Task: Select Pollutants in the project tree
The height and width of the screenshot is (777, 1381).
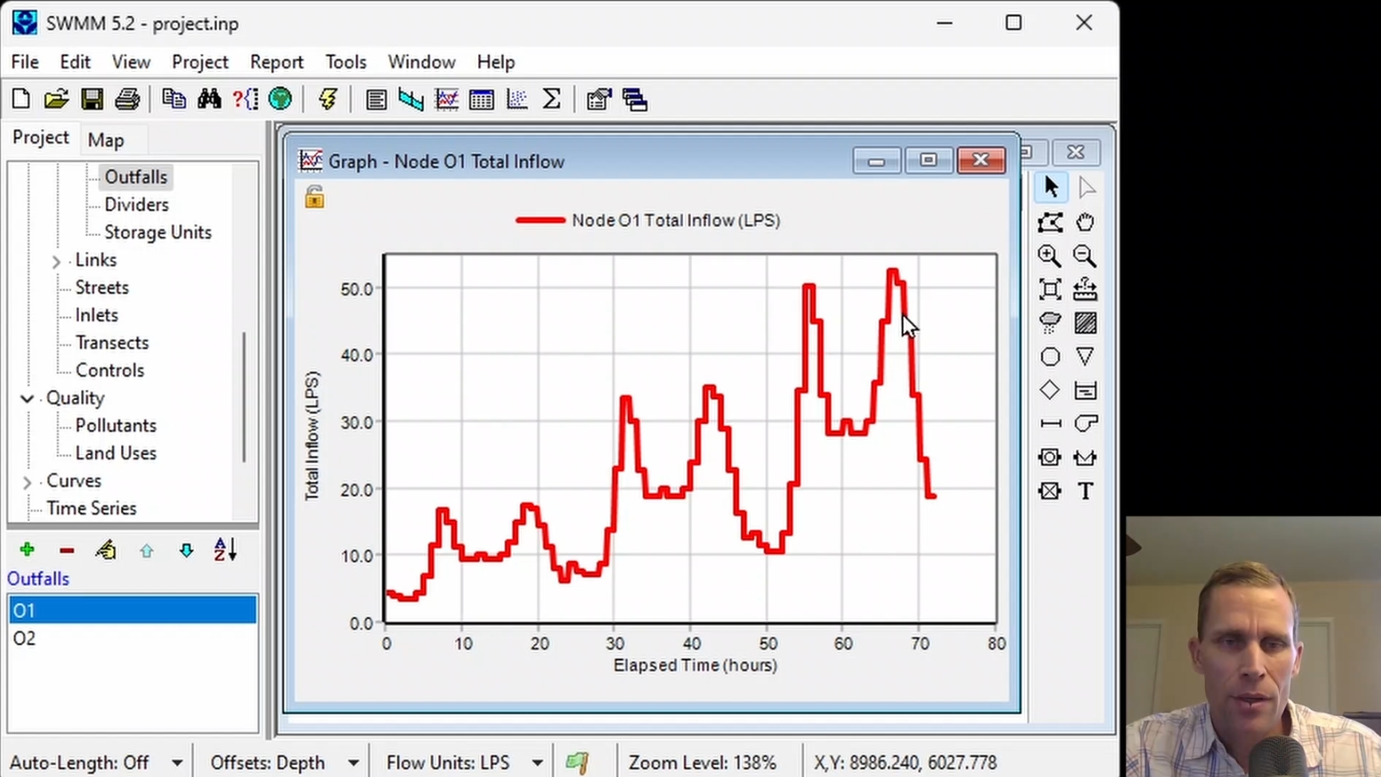Action: (x=116, y=426)
